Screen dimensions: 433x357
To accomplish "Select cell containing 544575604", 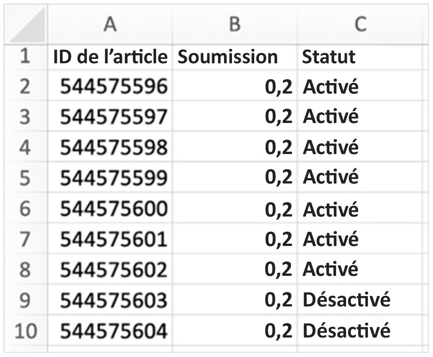I will point(113,330).
